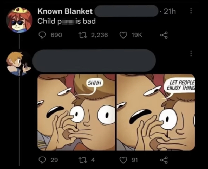
Task: Retweet the reply with 4 retweets
Action: tap(82, 160)
